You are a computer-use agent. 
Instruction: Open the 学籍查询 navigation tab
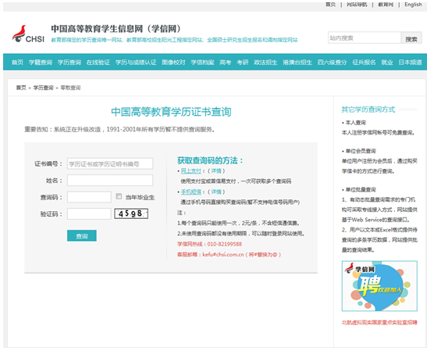coord(41,63)
